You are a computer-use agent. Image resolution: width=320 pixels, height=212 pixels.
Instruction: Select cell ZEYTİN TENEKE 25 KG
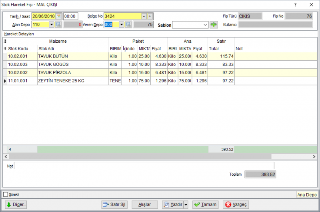(73, 81)
